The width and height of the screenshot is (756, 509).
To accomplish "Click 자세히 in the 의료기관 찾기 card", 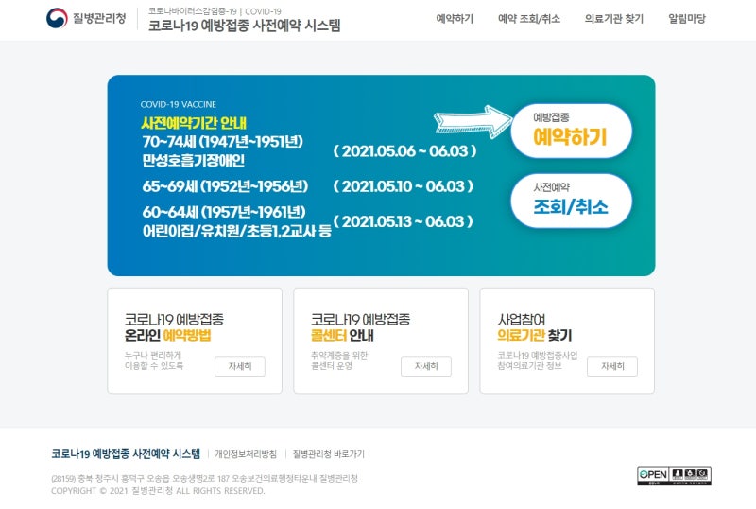I will 611,366.
